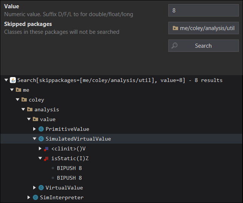Collapse the analysis package folder

pyautogui.click(x=23, y=109)
